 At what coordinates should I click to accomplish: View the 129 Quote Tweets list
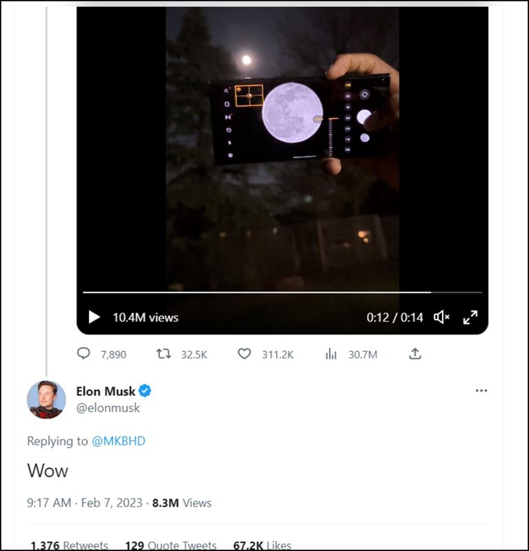point(170,545)
